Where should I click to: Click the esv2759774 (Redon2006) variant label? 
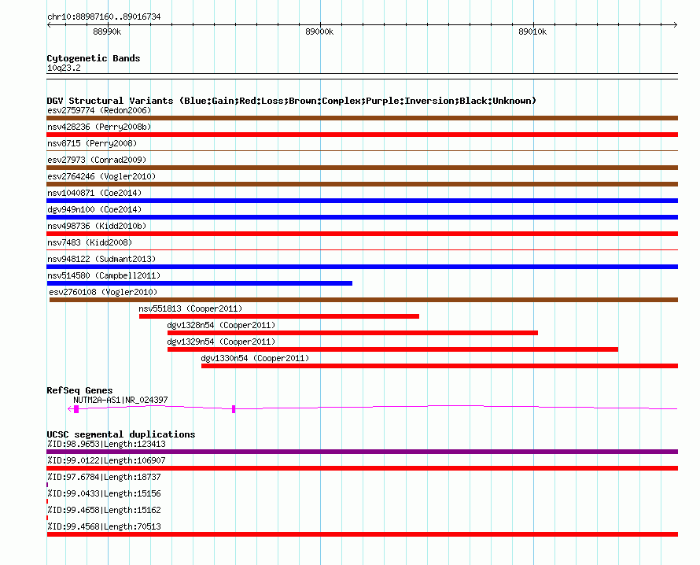(99, 110)
